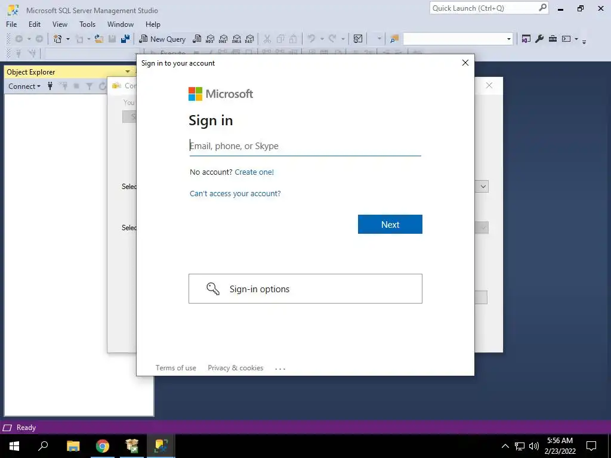Click the command window icon
Image resolution: width=611 pixels, height=458 pixels.
[x=566, y=39]
